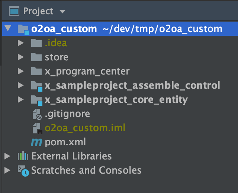Click the x_sampleproject_core_entity module icon
Screen dimensions: 238x193
[x=37, y=101]
